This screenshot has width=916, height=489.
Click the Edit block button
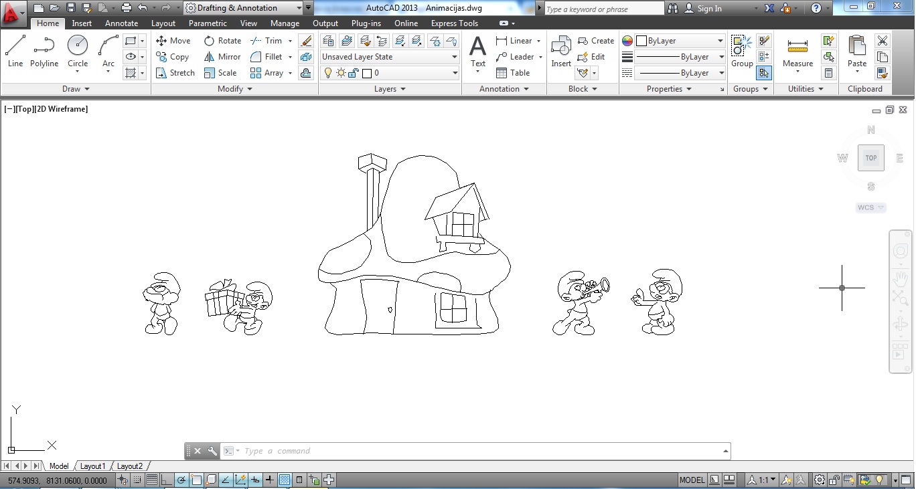[591, 57]
